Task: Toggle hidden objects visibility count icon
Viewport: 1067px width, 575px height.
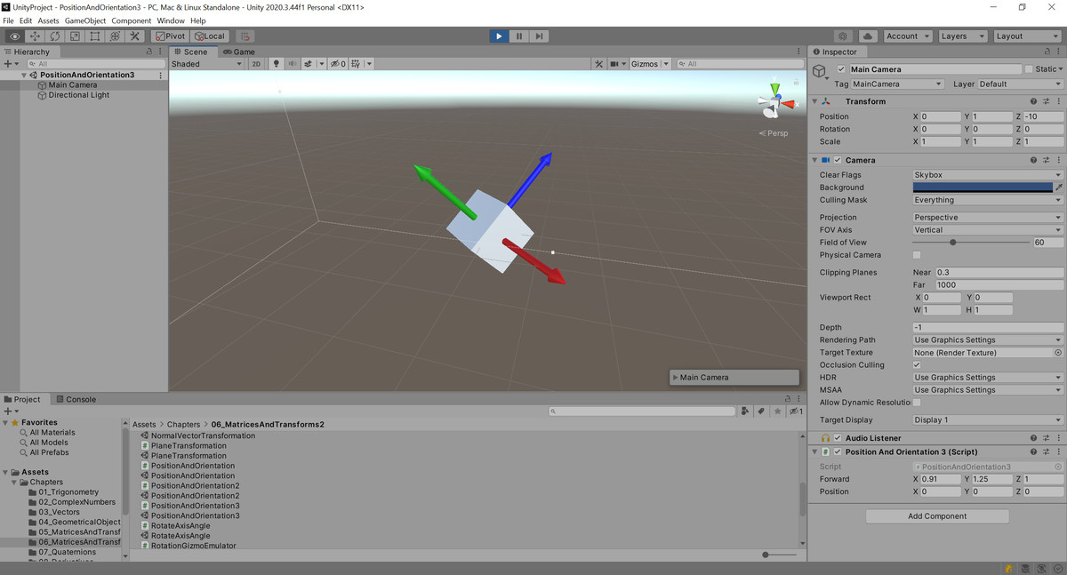Action: [x=338, y=64]
